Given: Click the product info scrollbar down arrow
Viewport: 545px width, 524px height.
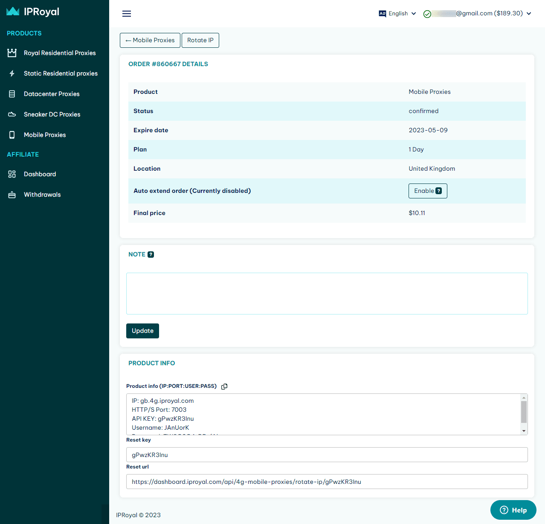Looking at the screenshot, I should coord(524,431).
